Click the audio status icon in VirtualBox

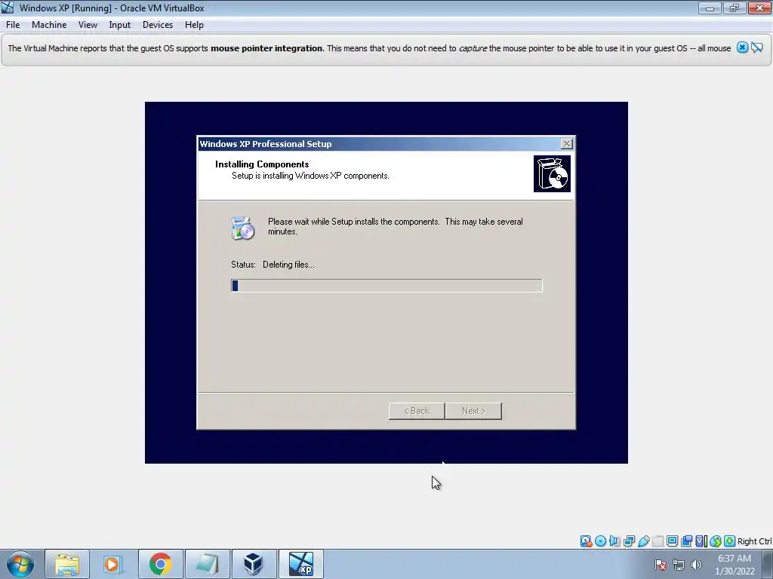click(614, 541)
